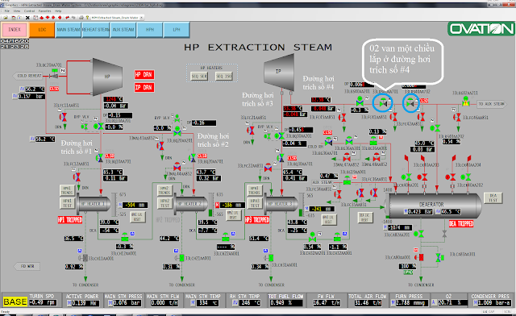The height and width of the screenshot is (316, 516).
Task: Follow the FD WTR link arrow
Action: (27, 266)
